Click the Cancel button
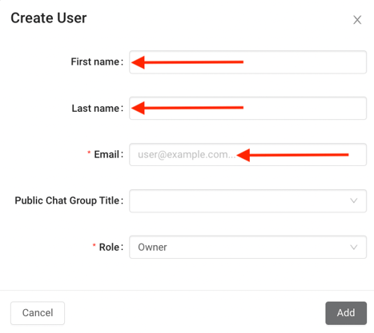 point(38,313)
